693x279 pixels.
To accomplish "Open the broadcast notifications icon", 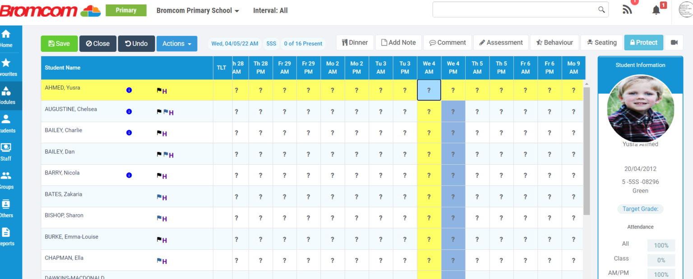I will coord(627,9).
